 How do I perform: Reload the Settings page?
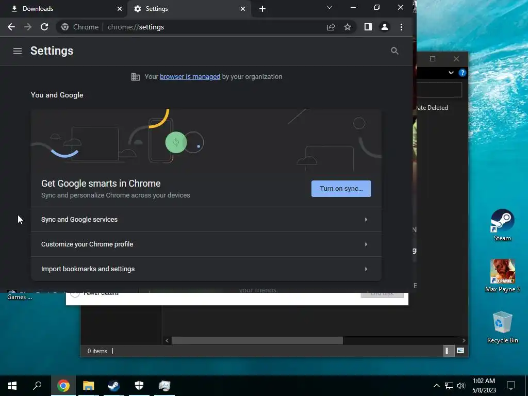click(x=44, y=27)
